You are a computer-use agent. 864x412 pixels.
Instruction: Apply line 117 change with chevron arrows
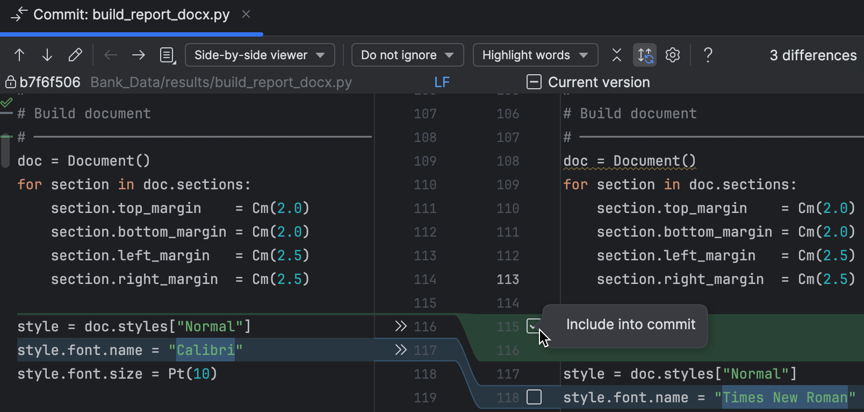point(401,350)
